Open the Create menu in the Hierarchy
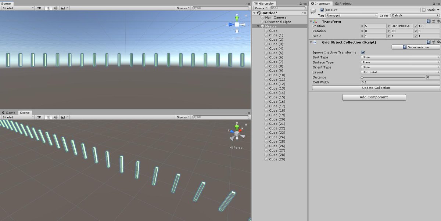The width and height of the screenshot is (441, 221). pos(261,8)
